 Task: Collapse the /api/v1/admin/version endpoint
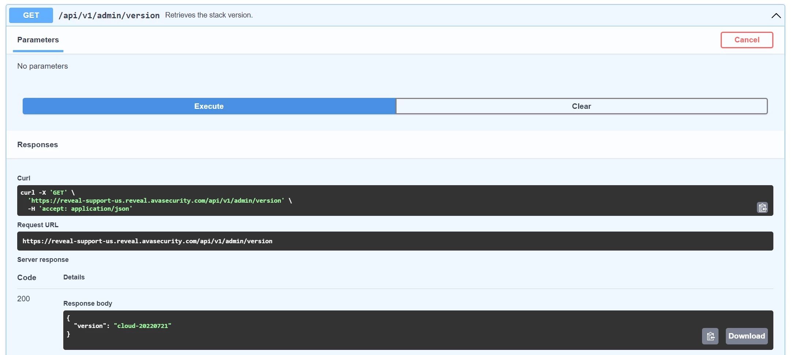click(776, 16)
